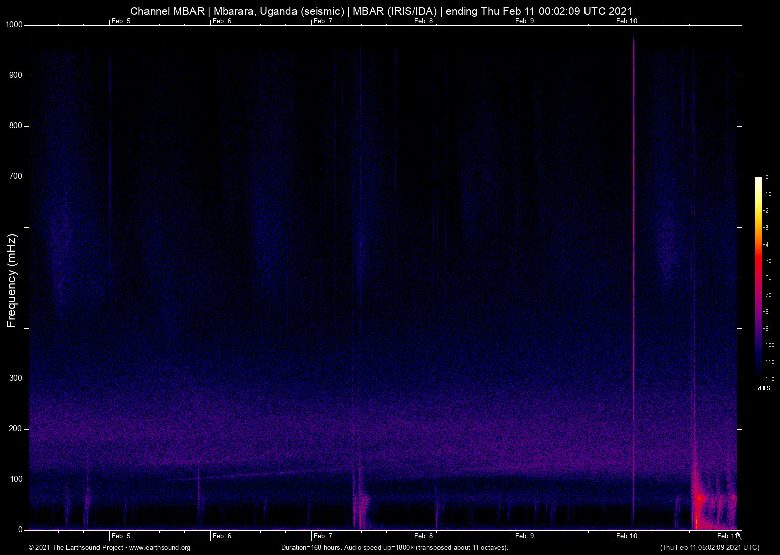
Task: Click the bright red vertical spike at Feb 10
Action: 633,253
